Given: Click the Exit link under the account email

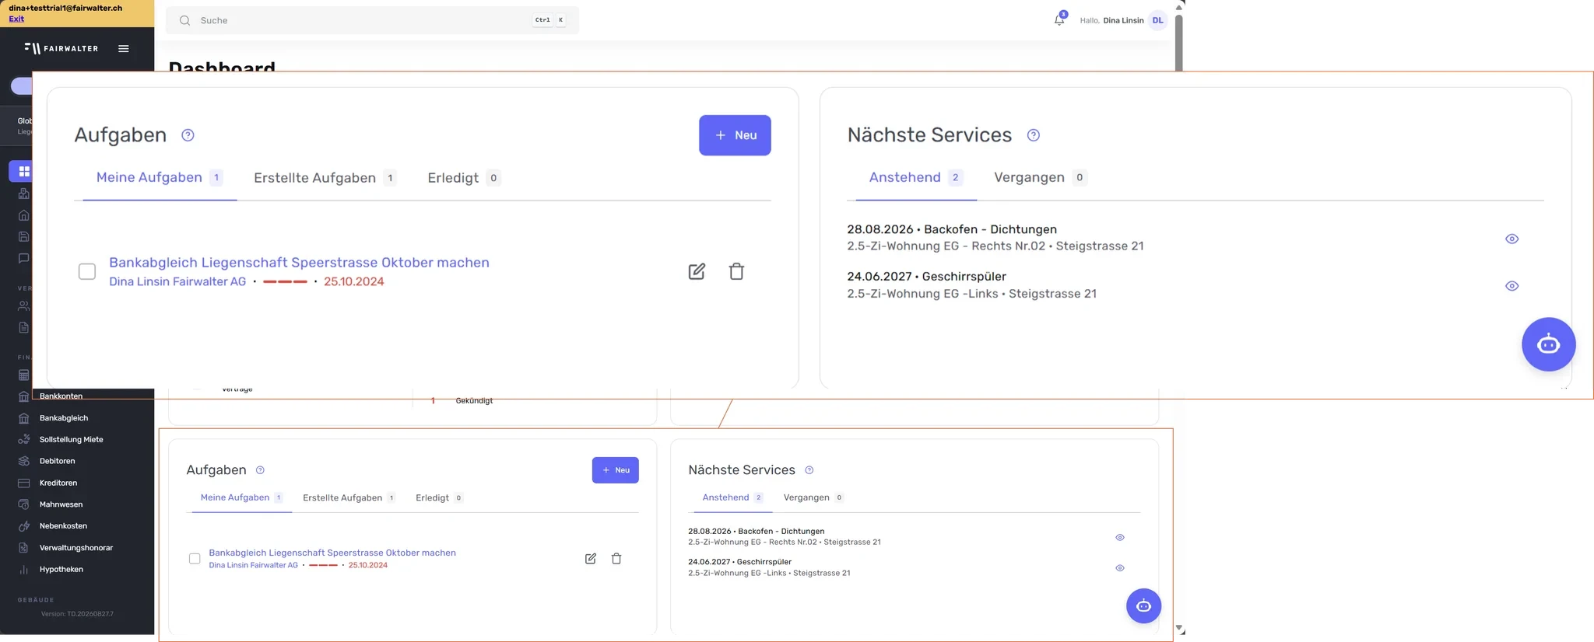Looking at the screenshot, I should coord(16,19).
